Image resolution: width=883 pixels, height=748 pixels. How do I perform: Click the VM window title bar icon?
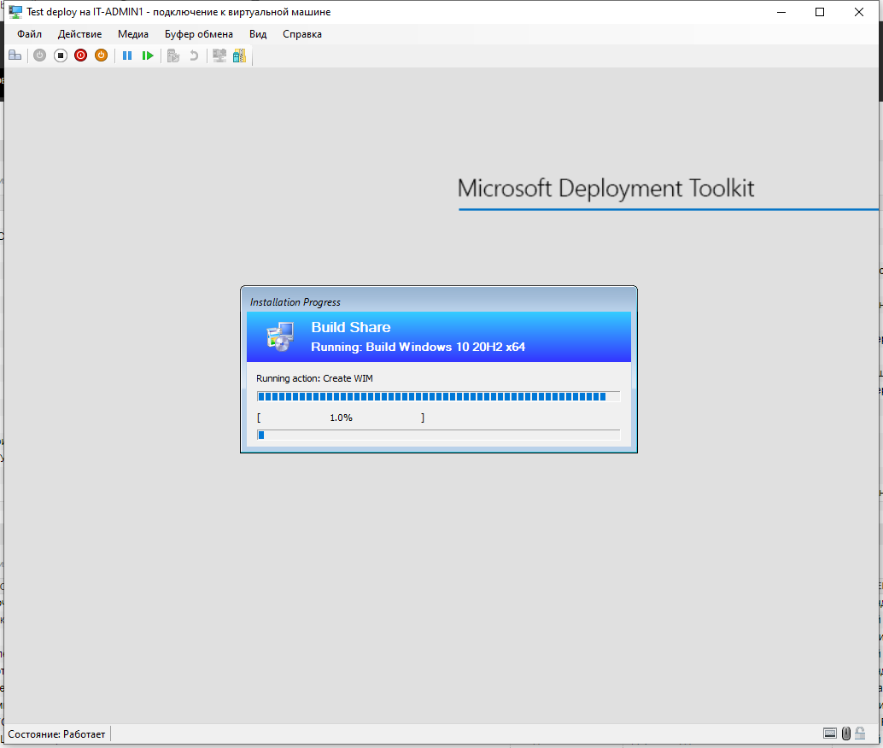click(x=15, y=12)
